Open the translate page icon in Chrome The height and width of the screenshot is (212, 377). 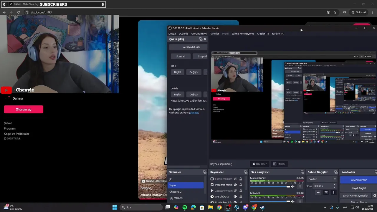pos(328,12)
